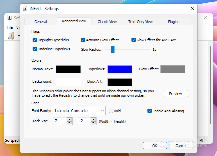Expand the arrow next to folder icon
Viewport: 217px width, 156px height.
(19, 36)
